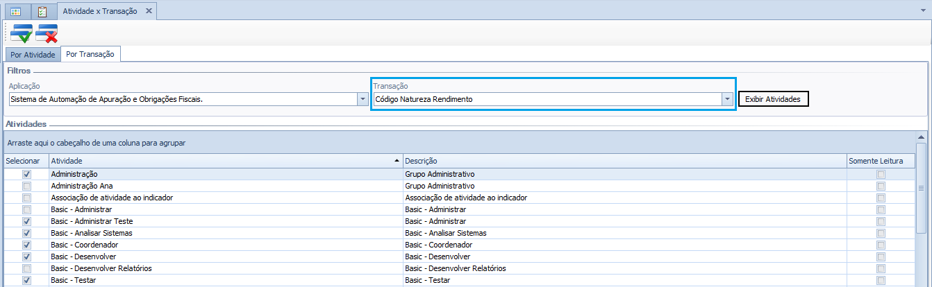Close the Atividade x Transação tab

pos(149,12)
